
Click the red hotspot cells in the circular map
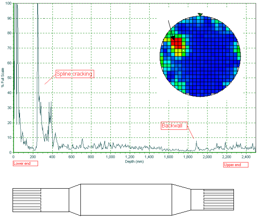coord(176,43)
